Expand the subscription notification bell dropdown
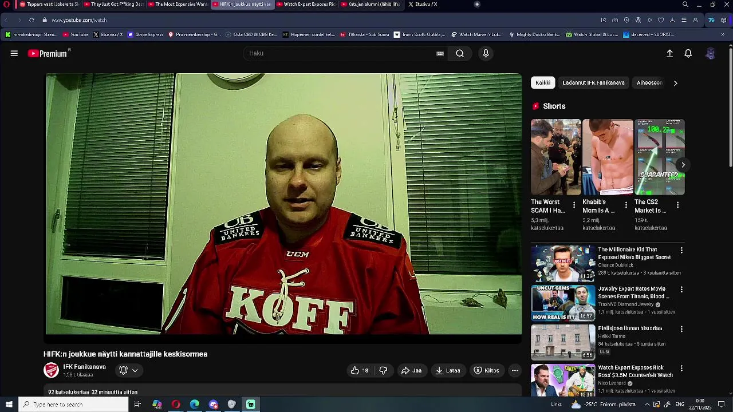 (128, 370)
